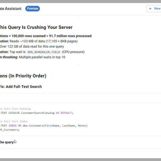Image resolution: width=161 pixels, height=161 pixels.
Task: Click the SOS_SCHEDULER_YIELD code label
Action: (x=44, y=52)
